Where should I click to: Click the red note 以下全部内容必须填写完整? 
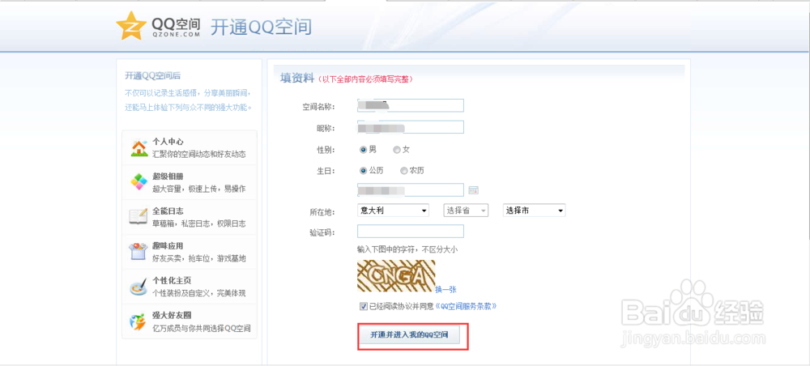[364, 79]
